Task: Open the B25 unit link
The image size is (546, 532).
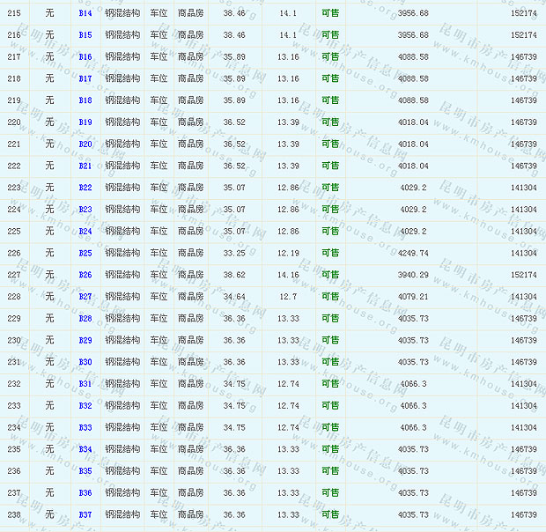Action: click(x=85, y=253)
